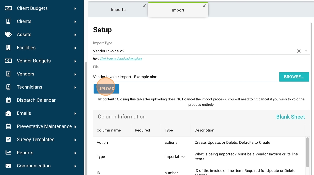Click the Assets tags icon
The width and height of the screenshot is (314, 175).
[8, 34]
